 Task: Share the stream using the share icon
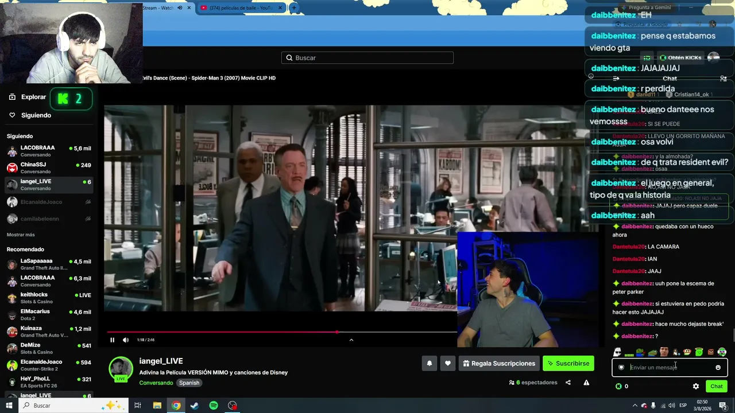tap(568, 383)
